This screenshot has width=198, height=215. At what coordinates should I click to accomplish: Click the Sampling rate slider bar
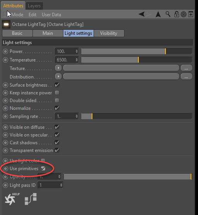tap(137, 116)
